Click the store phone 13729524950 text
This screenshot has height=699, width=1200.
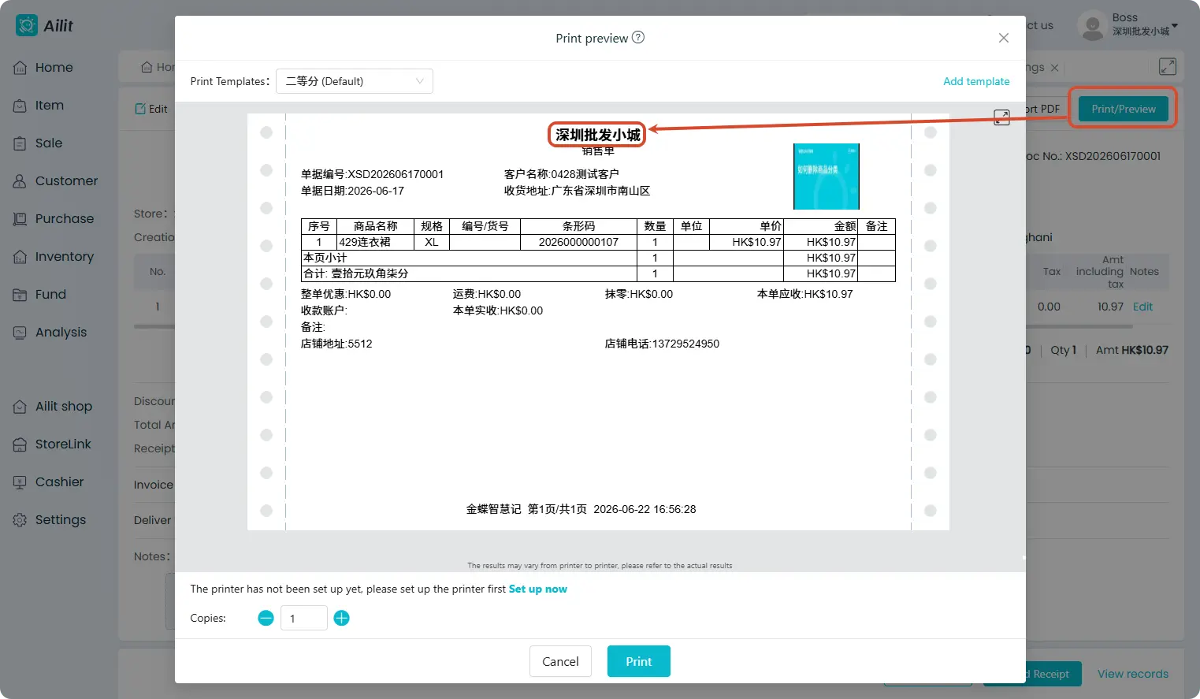coord(685,344)
